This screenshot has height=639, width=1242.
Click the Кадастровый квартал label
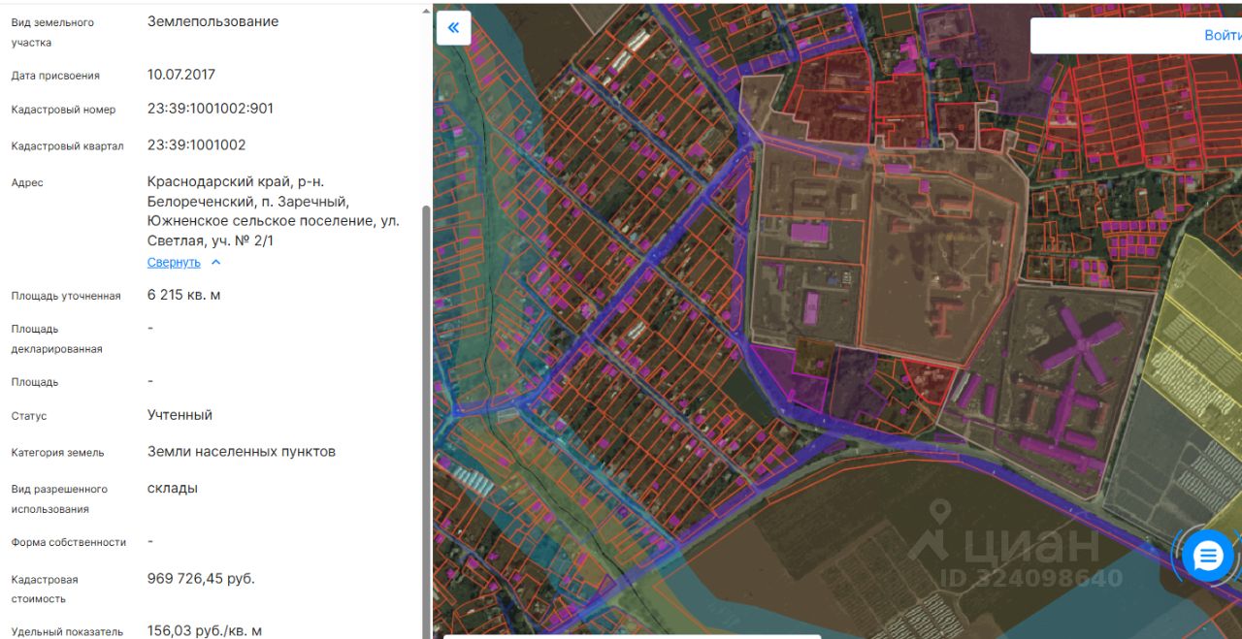point(68,146)
